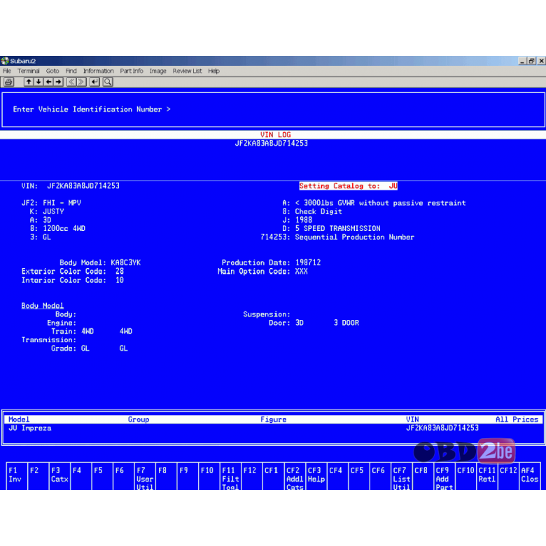Click the Enter Vehicle Identification Number prompt field
546x546 pixels.
[x=273, y=110]
